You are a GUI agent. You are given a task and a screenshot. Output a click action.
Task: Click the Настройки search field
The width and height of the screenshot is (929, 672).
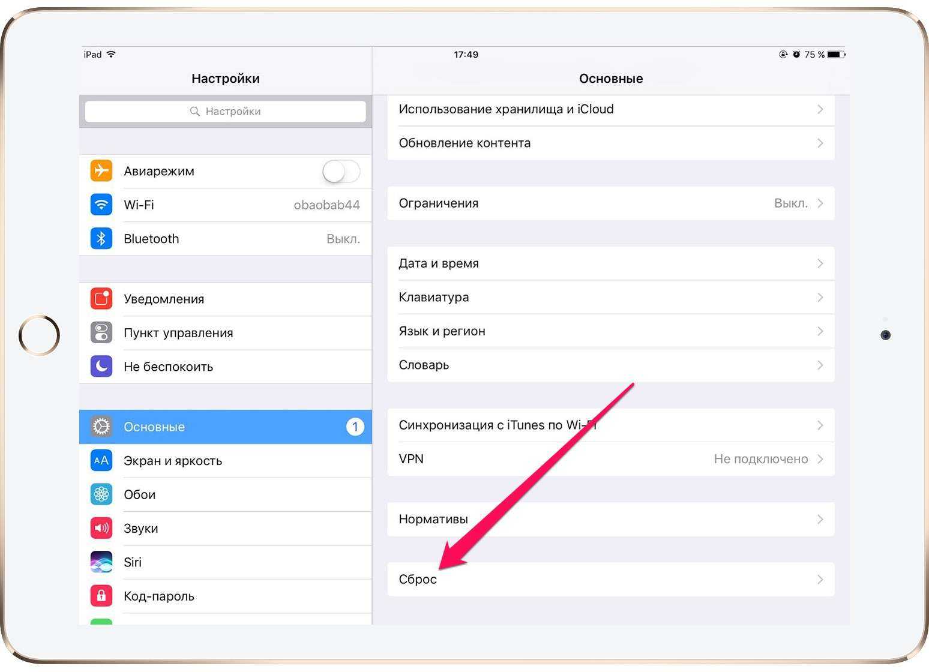coord(226,112)
